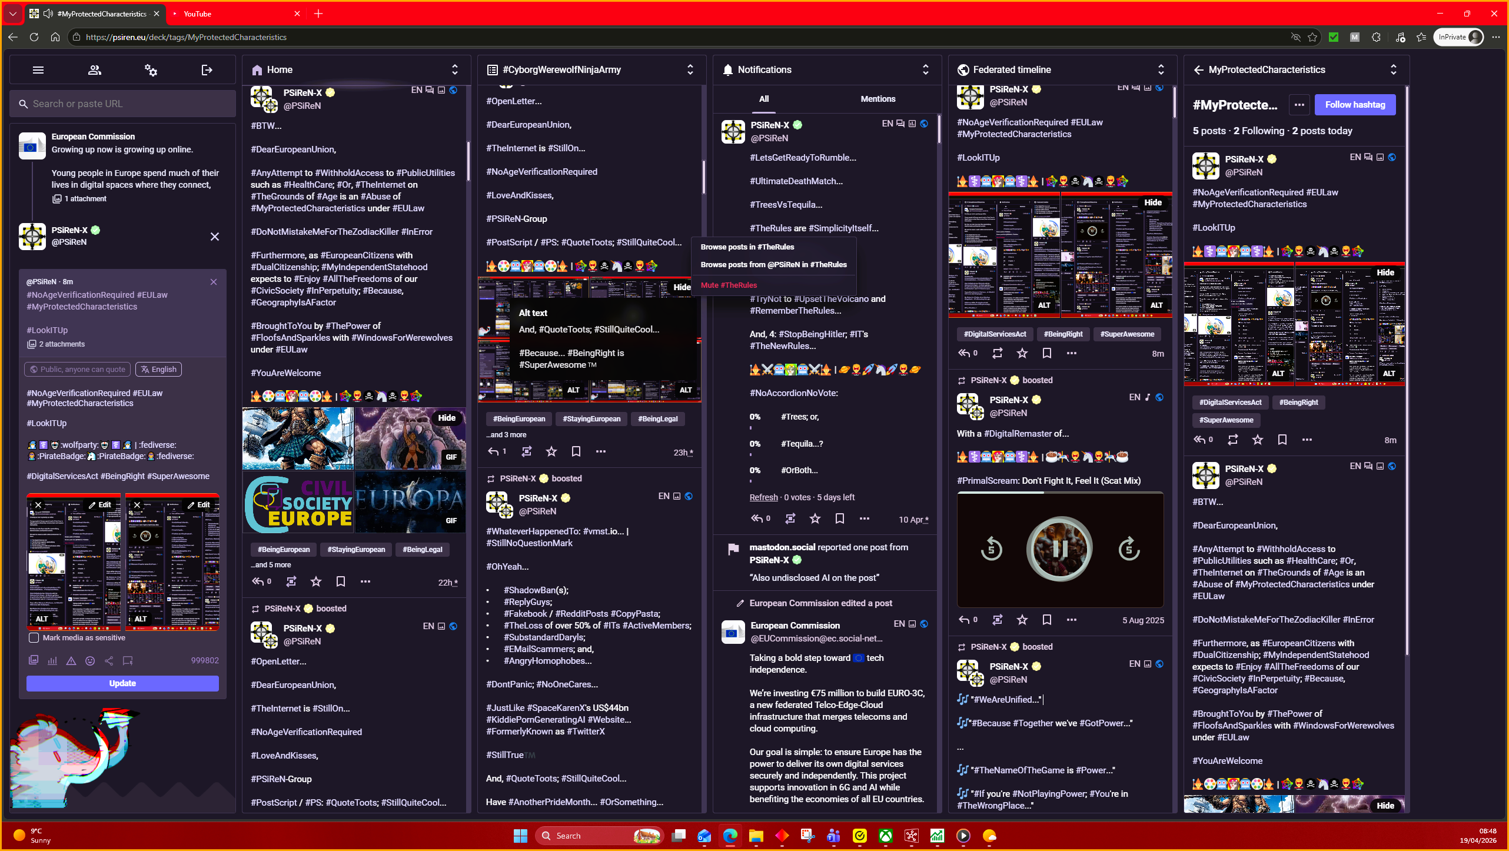
Task: Favourite the Federated post tagged #DigitalServicesAct
Action: [1022, 353]
